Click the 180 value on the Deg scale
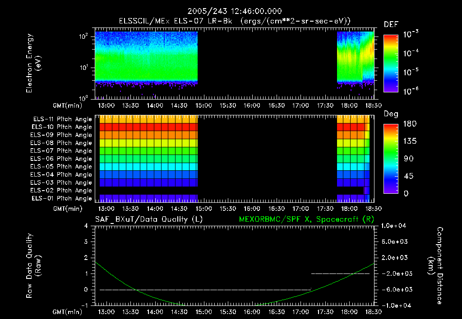The image size is (462, 319). 410,123
